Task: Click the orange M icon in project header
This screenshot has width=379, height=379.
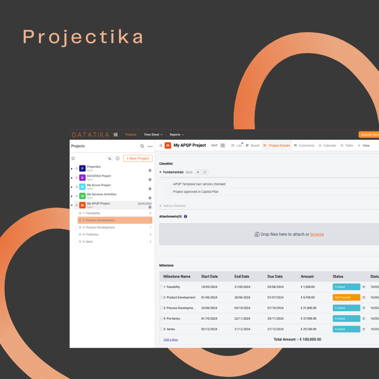Action: click(x=168, y=145)
